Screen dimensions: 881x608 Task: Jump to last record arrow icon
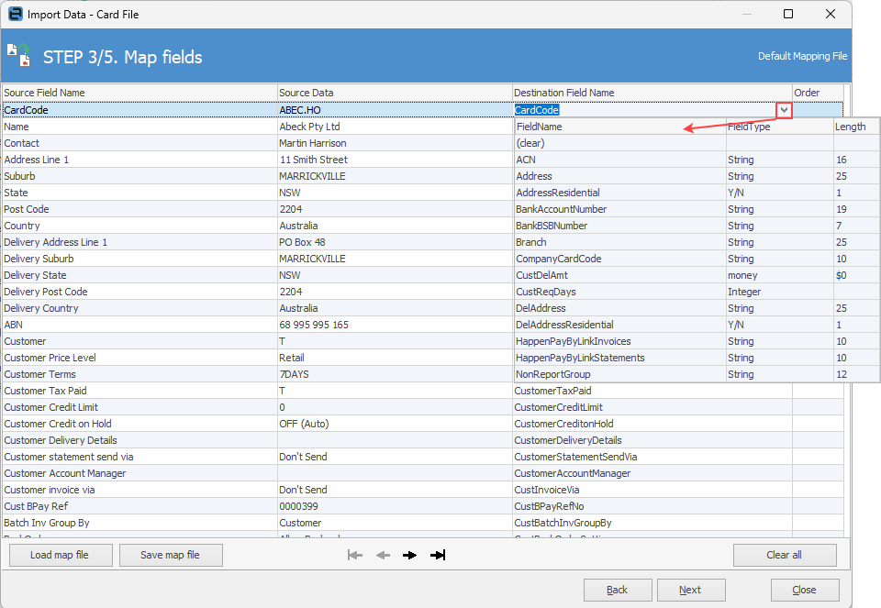(x=438, y=555)
